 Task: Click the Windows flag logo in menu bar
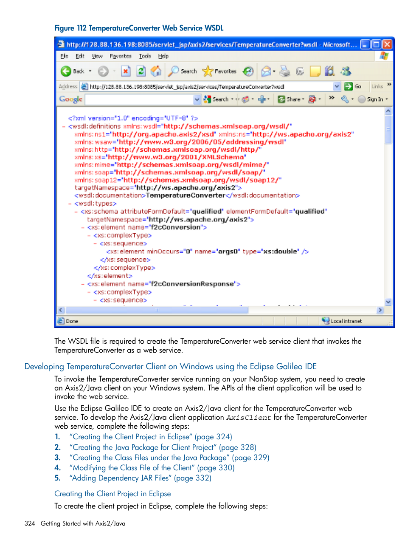pos(384,56)
